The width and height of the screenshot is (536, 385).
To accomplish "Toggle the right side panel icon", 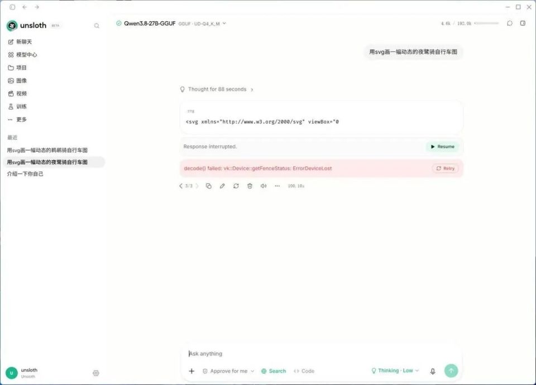I will coord(523,23).
